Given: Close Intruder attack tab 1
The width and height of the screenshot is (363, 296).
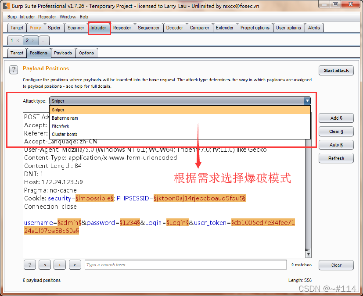Looking at the screenshot, I should pos(18,40).
